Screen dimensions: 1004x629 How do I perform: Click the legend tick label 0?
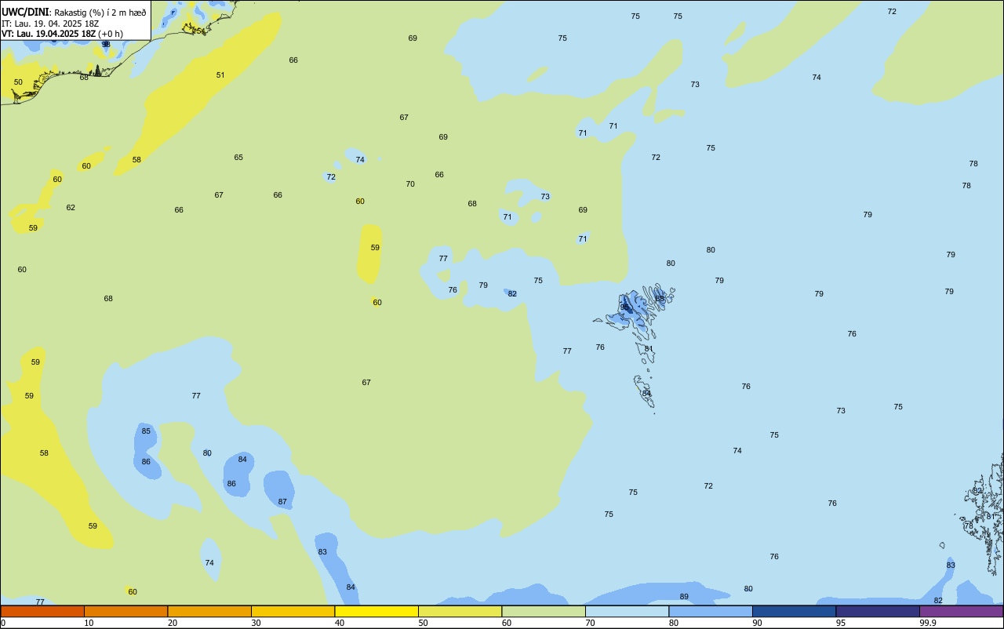coord(3,623)
